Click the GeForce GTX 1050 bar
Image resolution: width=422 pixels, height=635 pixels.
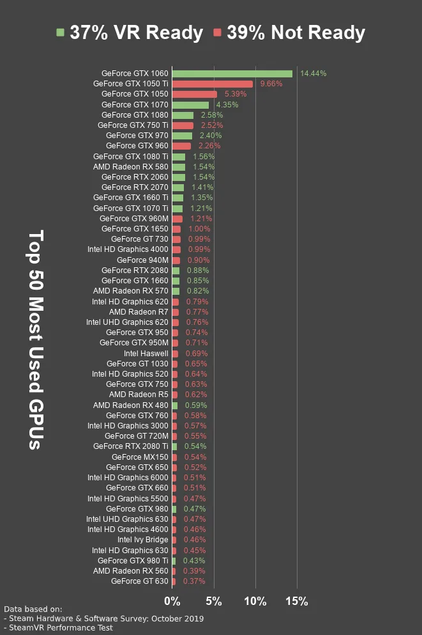pyautogui.click(x=195, y=95)
